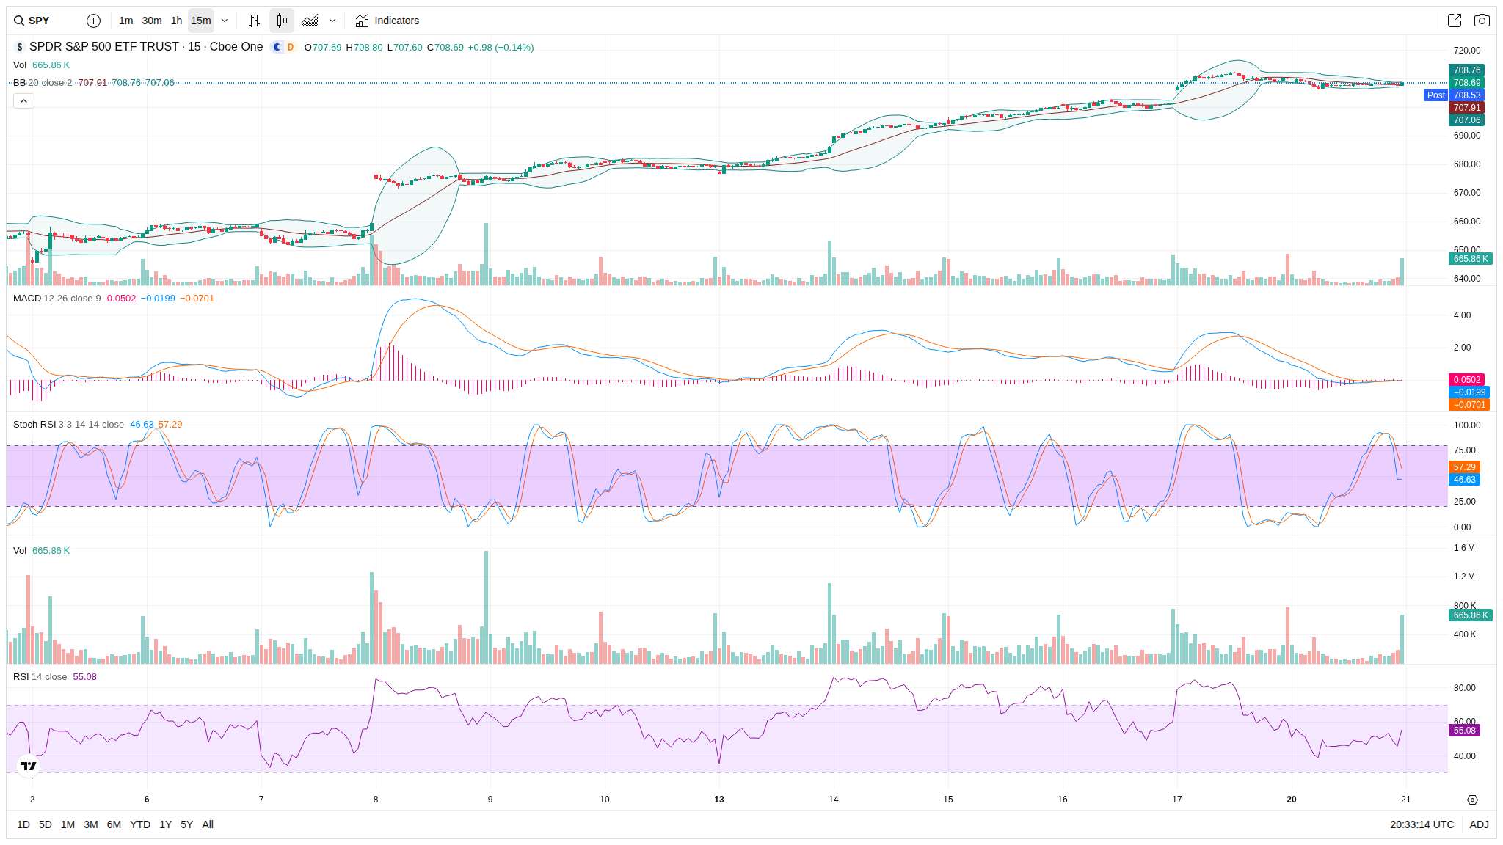Screen dimensions: 1503x845
Task: Toggle ADJ price adjustment
Action: click(1479, 824)
